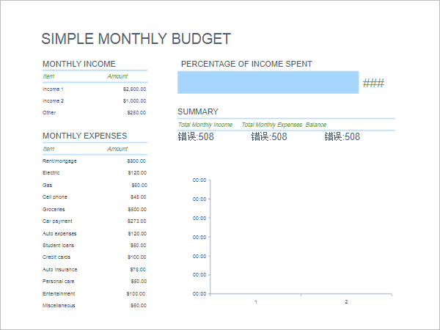Select the Miscellaneous expense label
The width and height of the screenshot is (440, 330).
point(59,305)
